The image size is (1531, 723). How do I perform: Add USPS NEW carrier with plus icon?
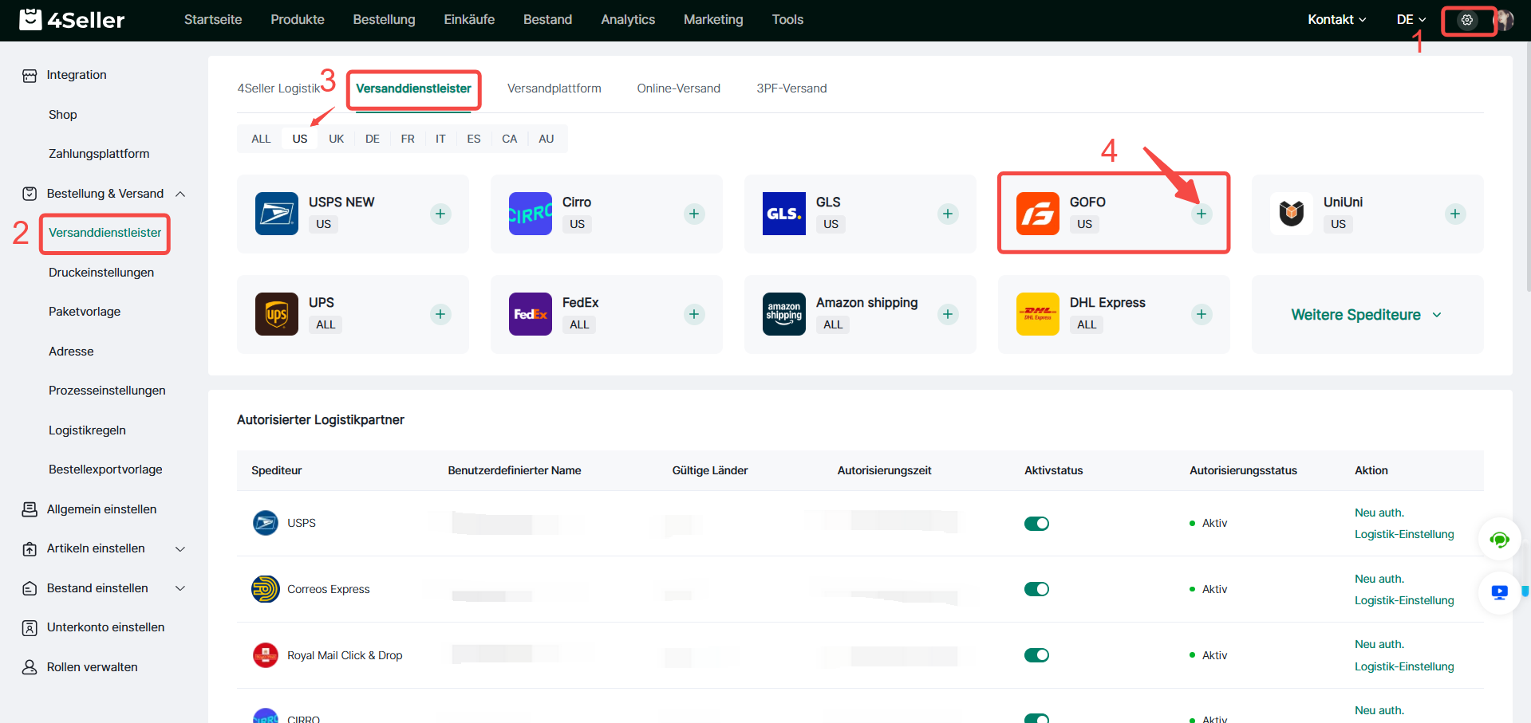click(x=440, y=214)
